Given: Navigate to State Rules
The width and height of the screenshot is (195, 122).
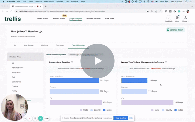Looking at the screenshot, I should (109, 18).
